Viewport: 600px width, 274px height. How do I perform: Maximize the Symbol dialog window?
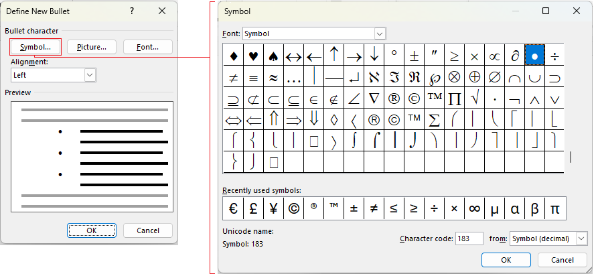[546, 11]
